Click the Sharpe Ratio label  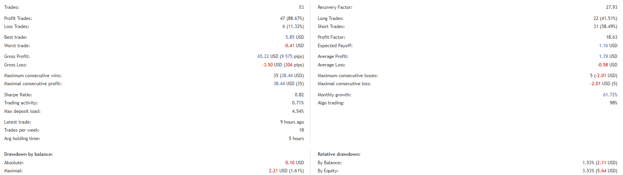point(18,95)
